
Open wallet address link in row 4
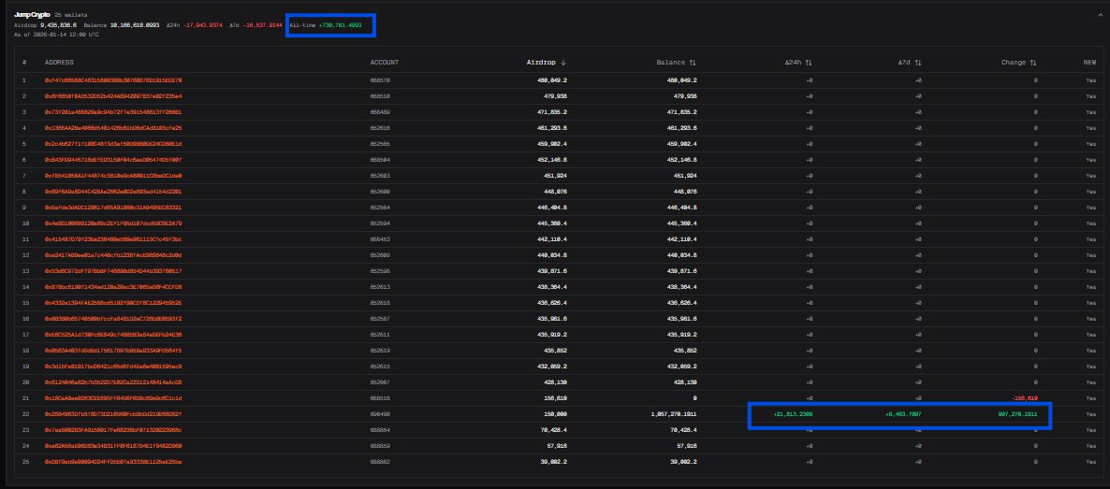pyautogui.click(x=113, y=128)
